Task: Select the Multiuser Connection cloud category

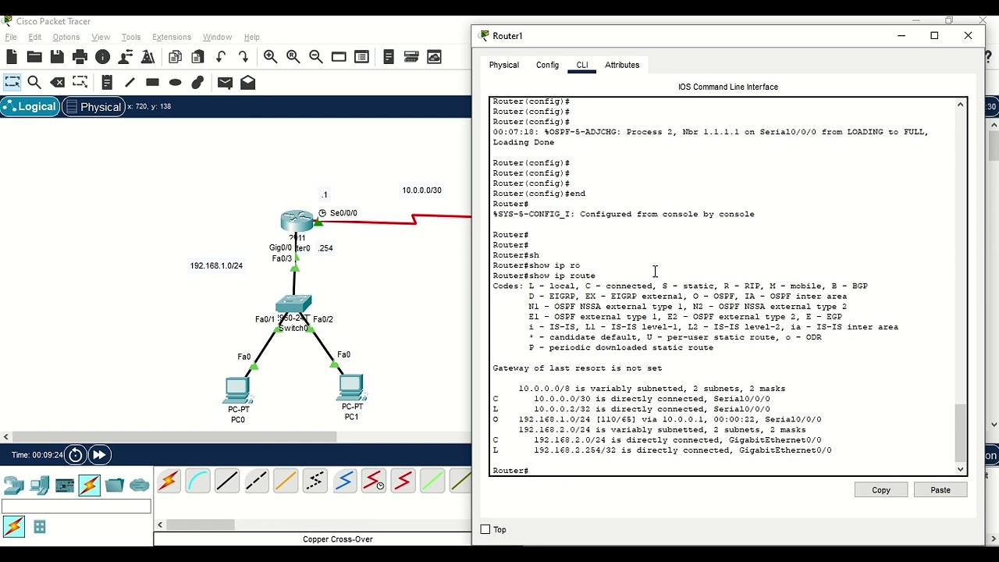Action: pos(140,486)
